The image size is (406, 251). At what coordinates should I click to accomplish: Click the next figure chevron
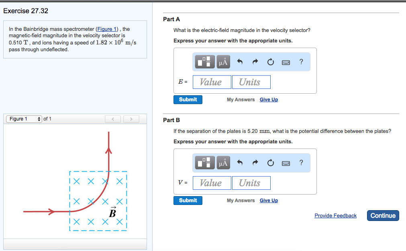(131, 118)
